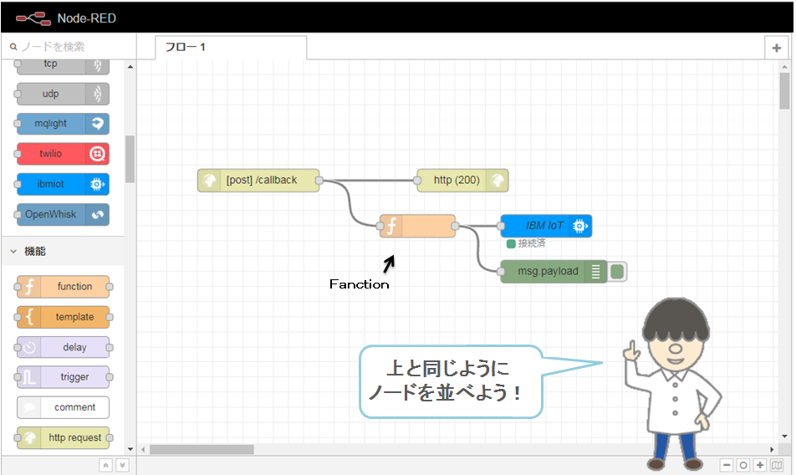Select the http request palette node
The height and width of the screenshot is (475, 796).
(x=63, y=438)
